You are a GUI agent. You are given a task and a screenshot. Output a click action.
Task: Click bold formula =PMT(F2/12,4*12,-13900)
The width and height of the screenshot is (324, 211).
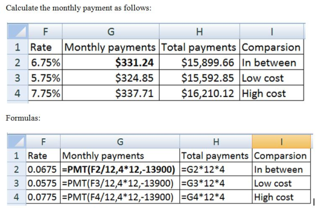click(x=120, y=169)
